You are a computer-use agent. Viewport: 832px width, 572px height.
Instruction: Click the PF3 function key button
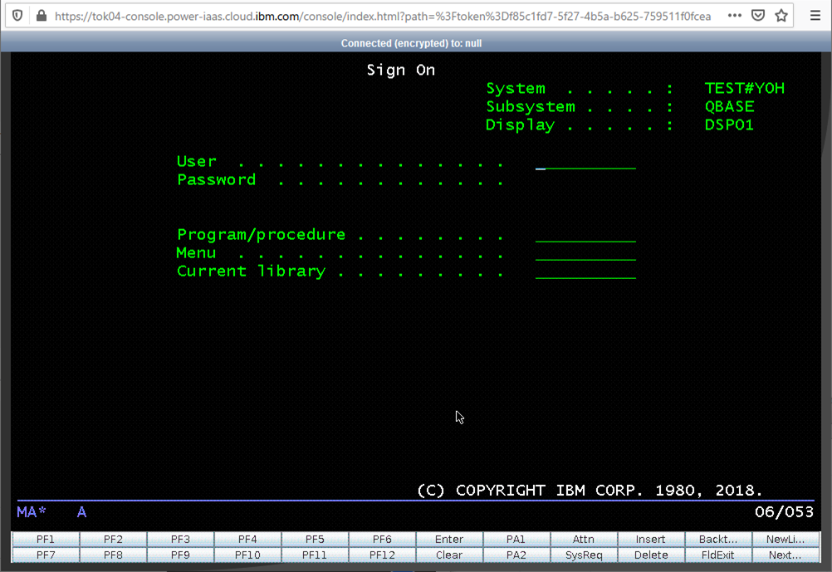coord(180,539)
